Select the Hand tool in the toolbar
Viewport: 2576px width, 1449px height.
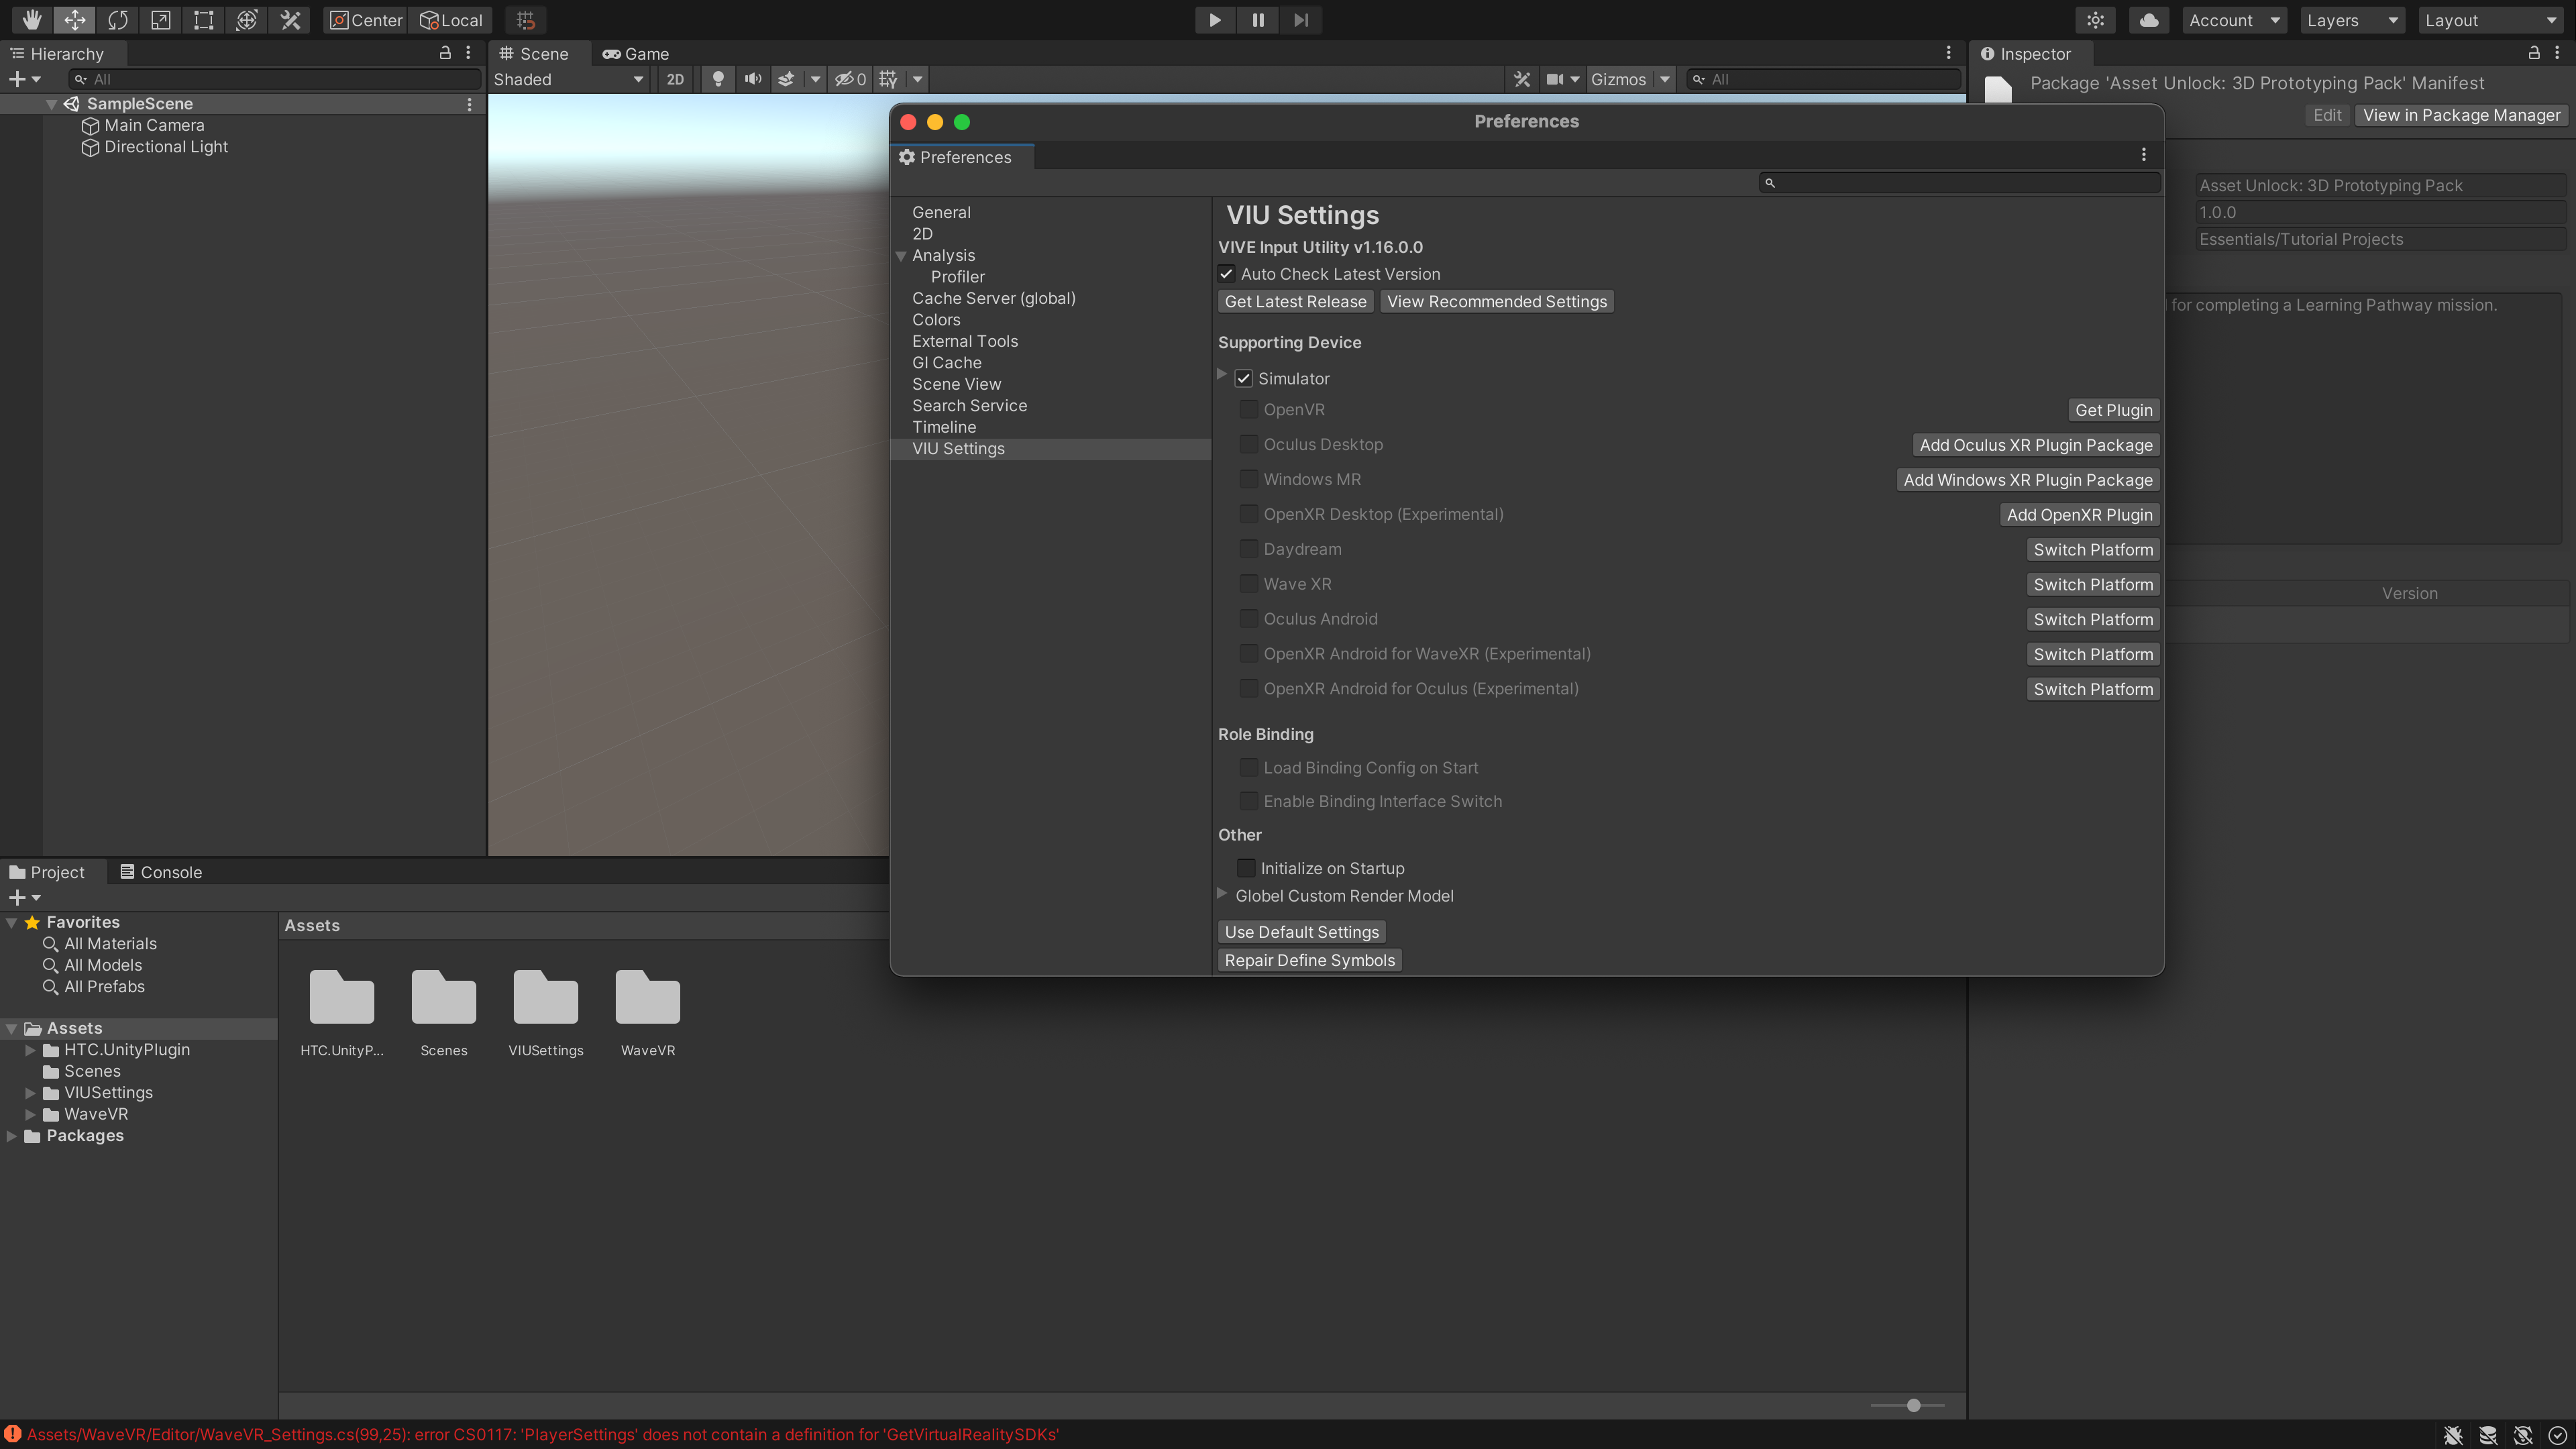(x=32, y=20)
